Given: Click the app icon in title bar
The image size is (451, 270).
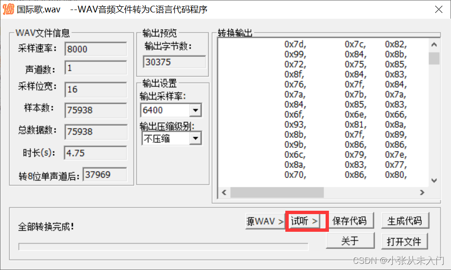Looking at the screenshot, I should click(8, 9).
